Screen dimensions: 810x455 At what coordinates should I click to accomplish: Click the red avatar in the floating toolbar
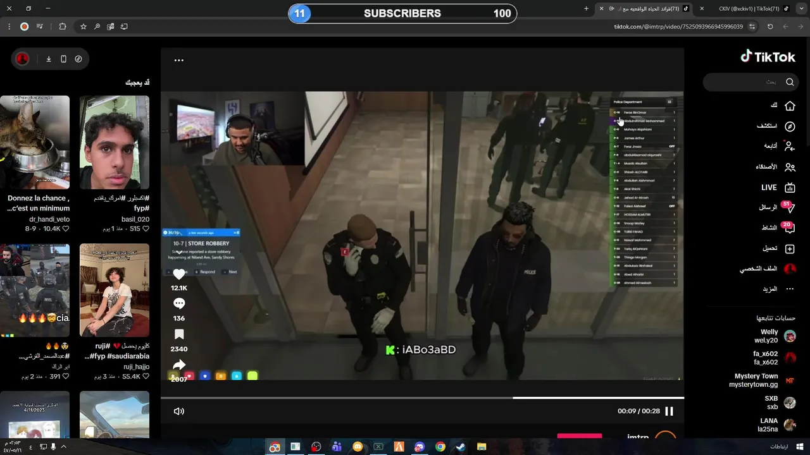pyautogui.click(x=22, y=59)
